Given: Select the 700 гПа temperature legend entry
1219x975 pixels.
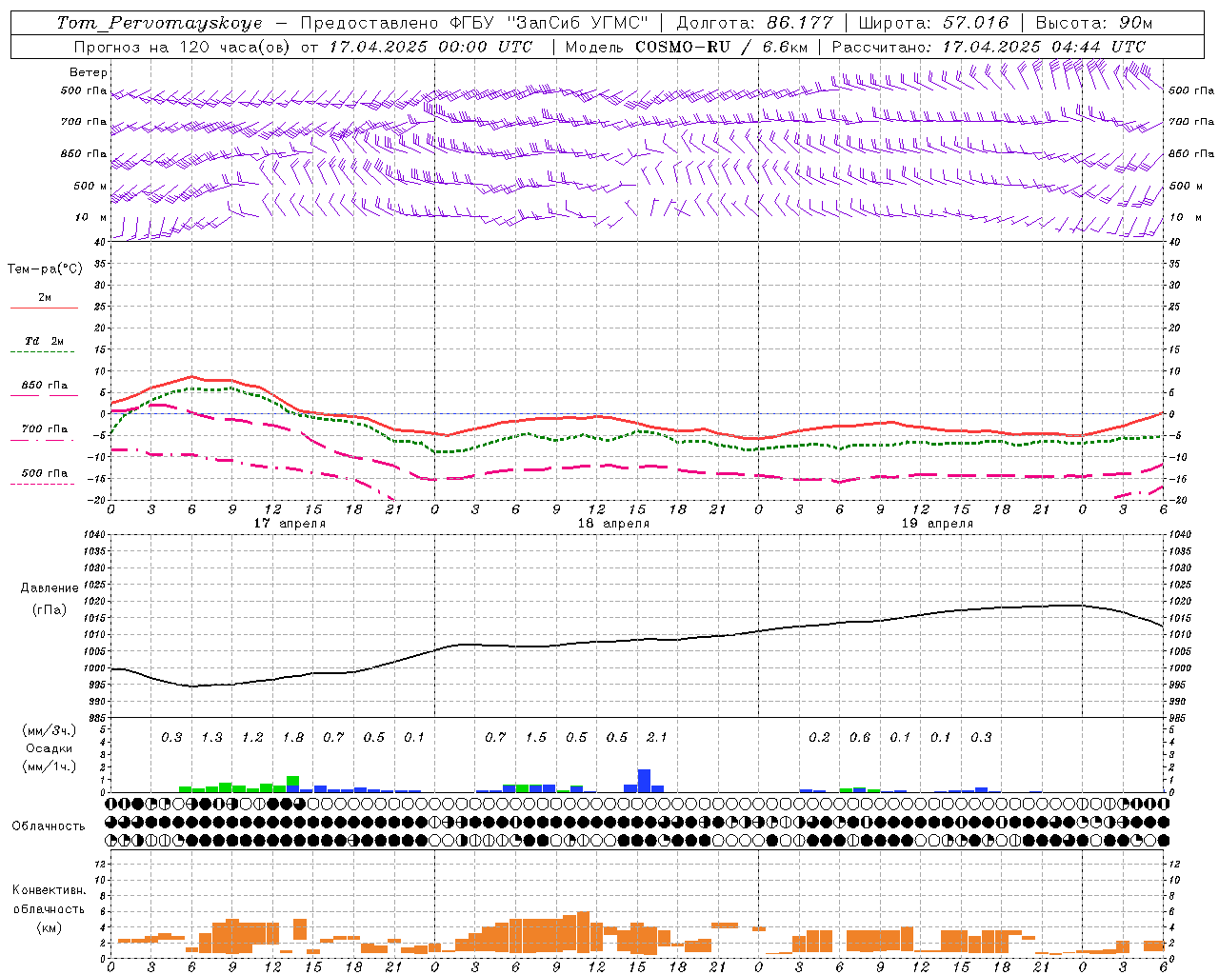Looking at the screenshot, I should click(x=44, y=430).
